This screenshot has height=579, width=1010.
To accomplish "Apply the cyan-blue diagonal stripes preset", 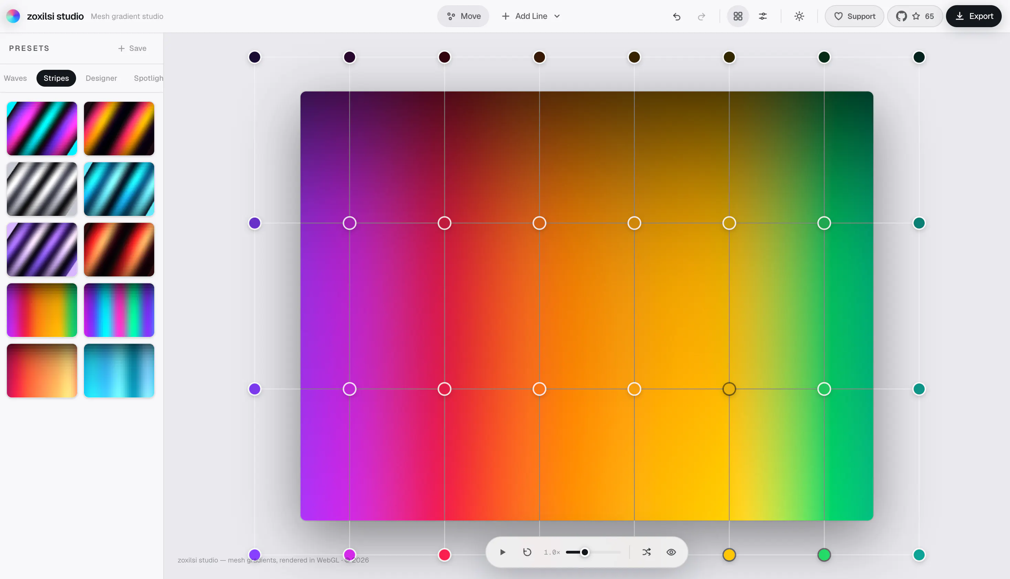I will 119,189.
